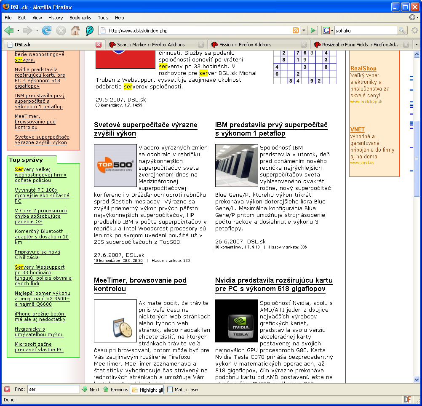Open the IBM supercomputer photo thumbnail
The image size is (422, 406).
237,166
